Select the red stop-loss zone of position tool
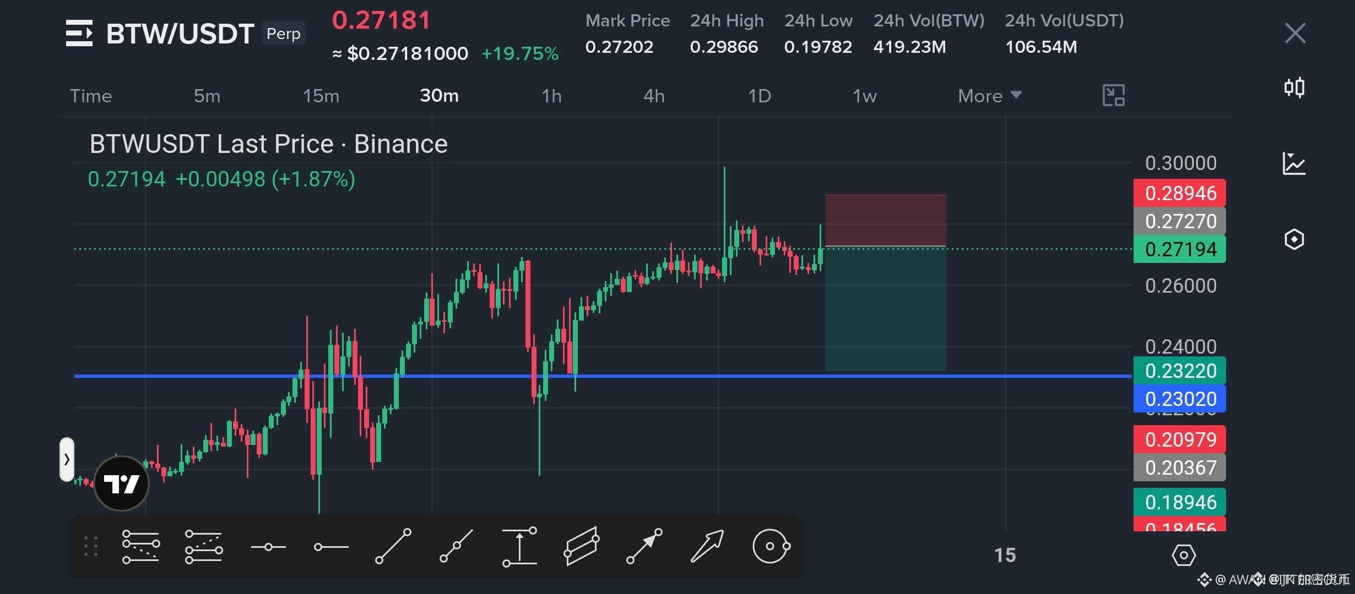This screenshot has height=594, width=1355. (x=886, y=220)
